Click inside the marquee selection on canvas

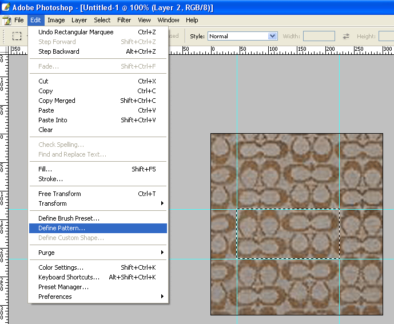(x=288, y=234)
